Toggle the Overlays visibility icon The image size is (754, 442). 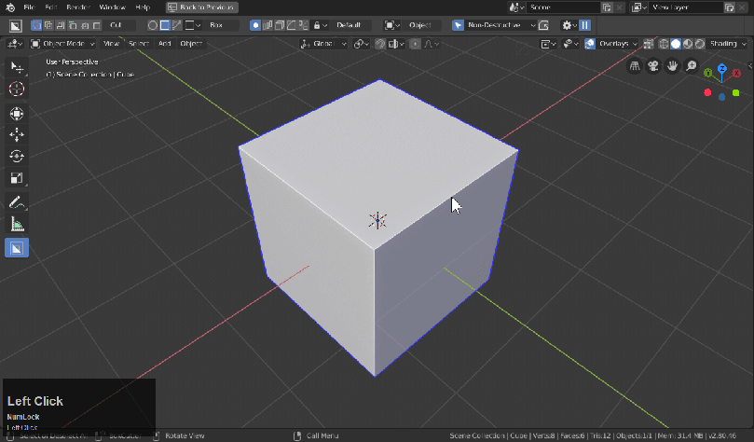[590, 44]
